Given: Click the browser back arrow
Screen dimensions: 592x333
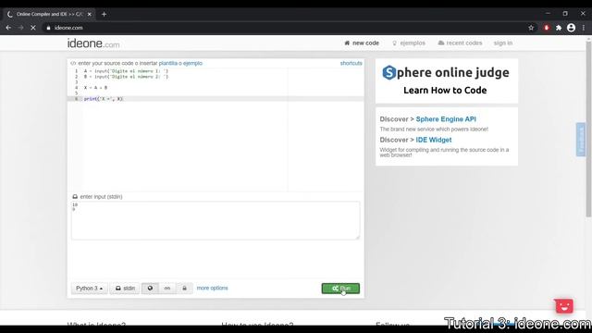Looking at the screenshot, I should pyautogui.click(x=8, y=28).
